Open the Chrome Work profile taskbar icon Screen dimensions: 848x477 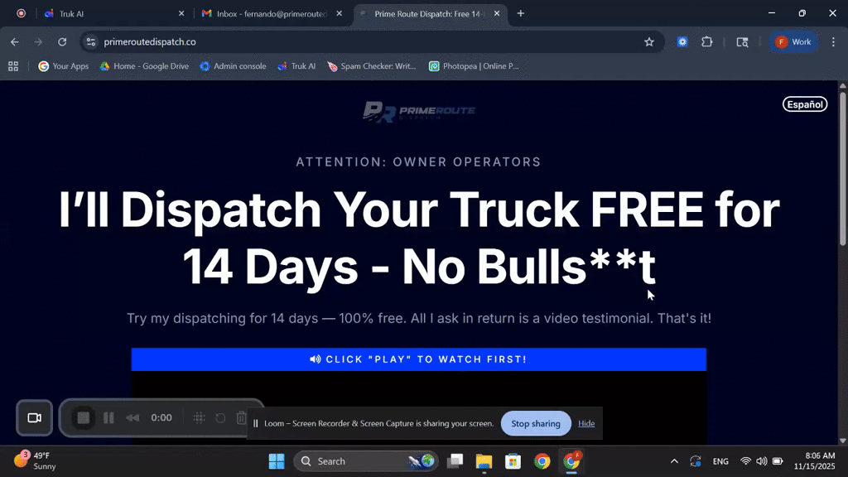pos(571,461)
